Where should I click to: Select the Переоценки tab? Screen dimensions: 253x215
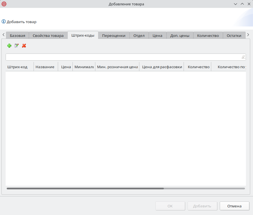[114, 36]
